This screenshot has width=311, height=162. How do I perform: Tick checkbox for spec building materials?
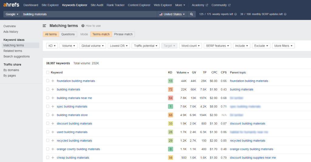pos(48,106)
